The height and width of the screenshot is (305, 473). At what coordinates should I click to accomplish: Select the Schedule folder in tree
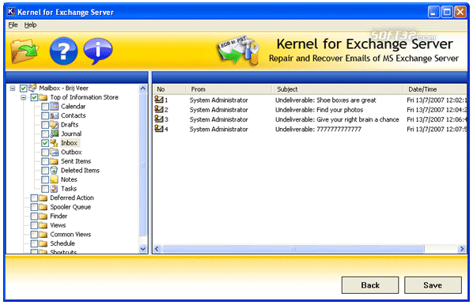(x=62, y=243)
